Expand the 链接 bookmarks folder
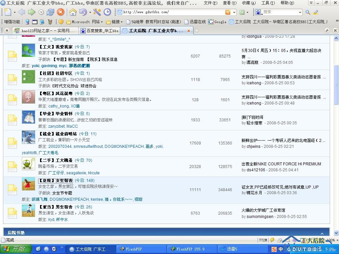This screenshot has width=339, height=254. (x=115, y=22)
